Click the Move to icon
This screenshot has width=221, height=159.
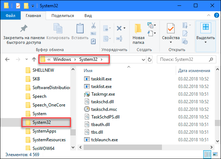106,28
